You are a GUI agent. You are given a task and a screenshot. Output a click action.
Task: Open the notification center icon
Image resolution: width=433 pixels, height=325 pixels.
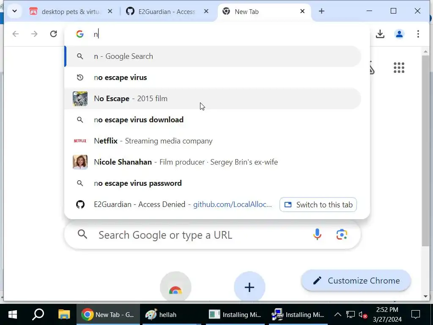[416, 314]
